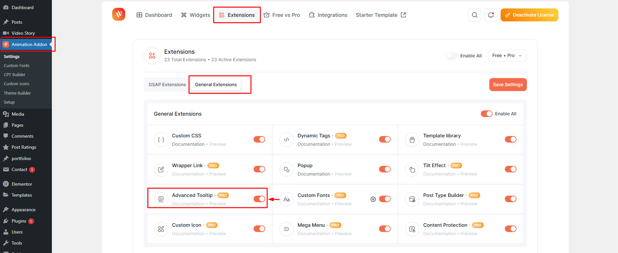Open the Extensions tab

click(x=237, y=15)
